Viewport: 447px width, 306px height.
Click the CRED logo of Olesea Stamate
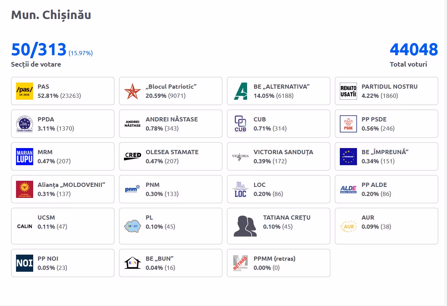pyautogui.click(x=133, y=156)
